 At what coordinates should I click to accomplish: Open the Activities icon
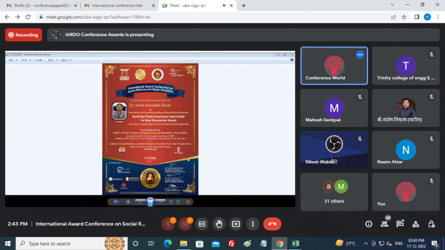(x=416, y=224)
